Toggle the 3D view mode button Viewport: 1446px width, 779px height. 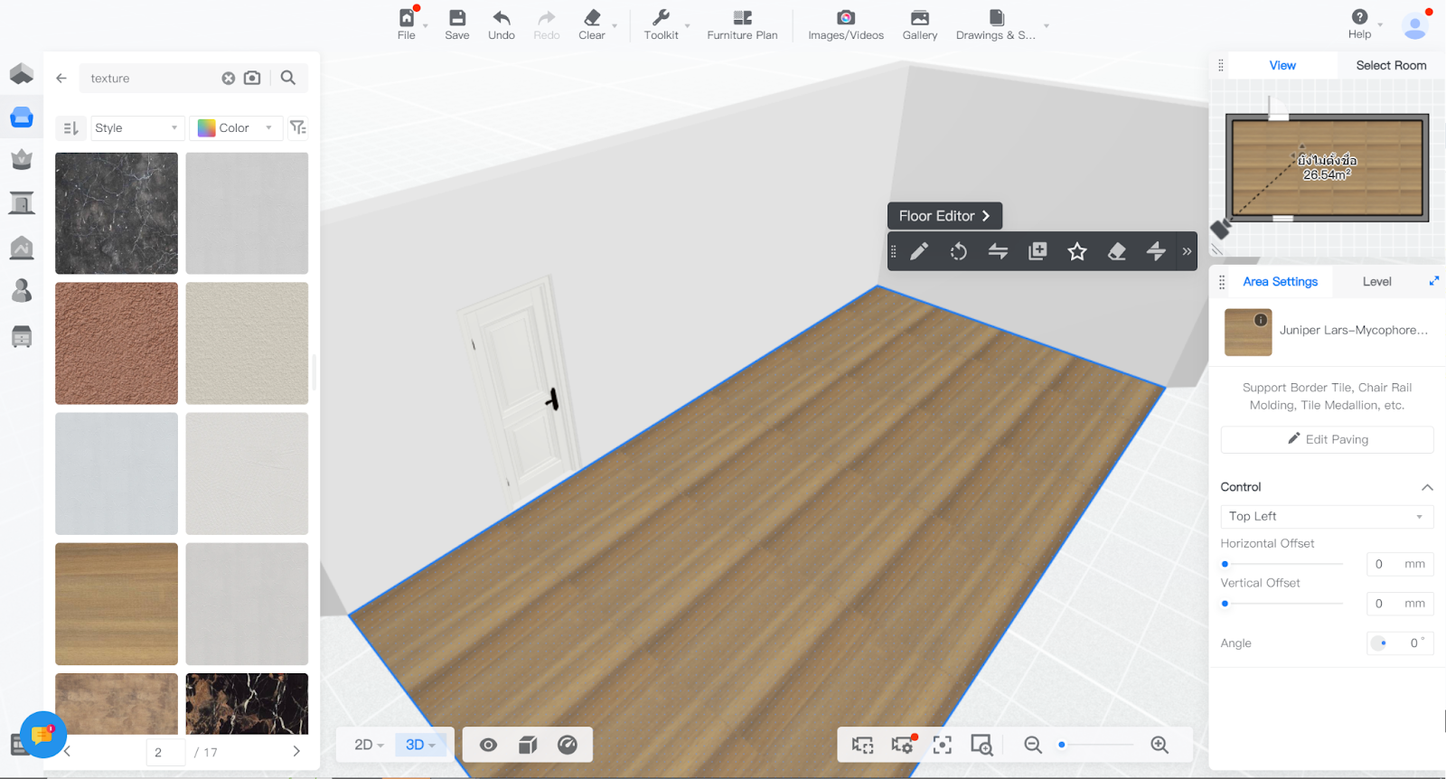coord(419,745)
